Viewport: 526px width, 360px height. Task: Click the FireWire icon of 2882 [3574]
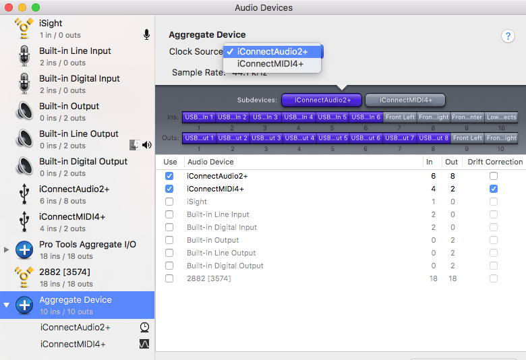click(x=24, y=277)
